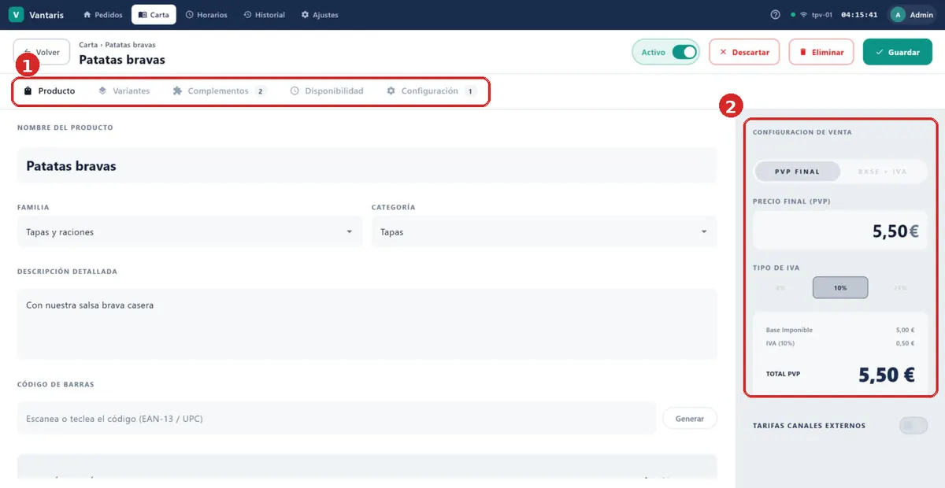This screenshot has width=945, height=488.
Task: Click the Generar barcode button
Action: [690, 419]
